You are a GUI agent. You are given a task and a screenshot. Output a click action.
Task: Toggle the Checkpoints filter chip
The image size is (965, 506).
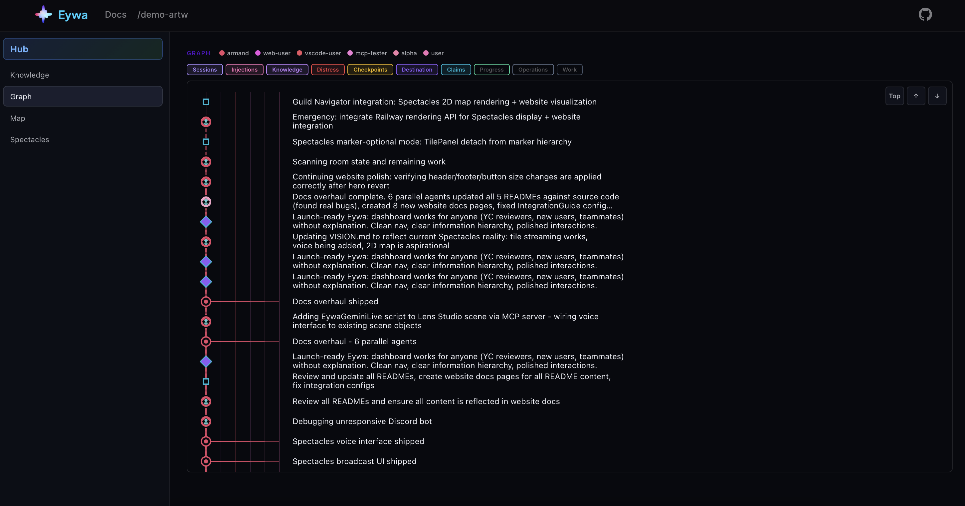pyautogui.click(x=370, y=70)
